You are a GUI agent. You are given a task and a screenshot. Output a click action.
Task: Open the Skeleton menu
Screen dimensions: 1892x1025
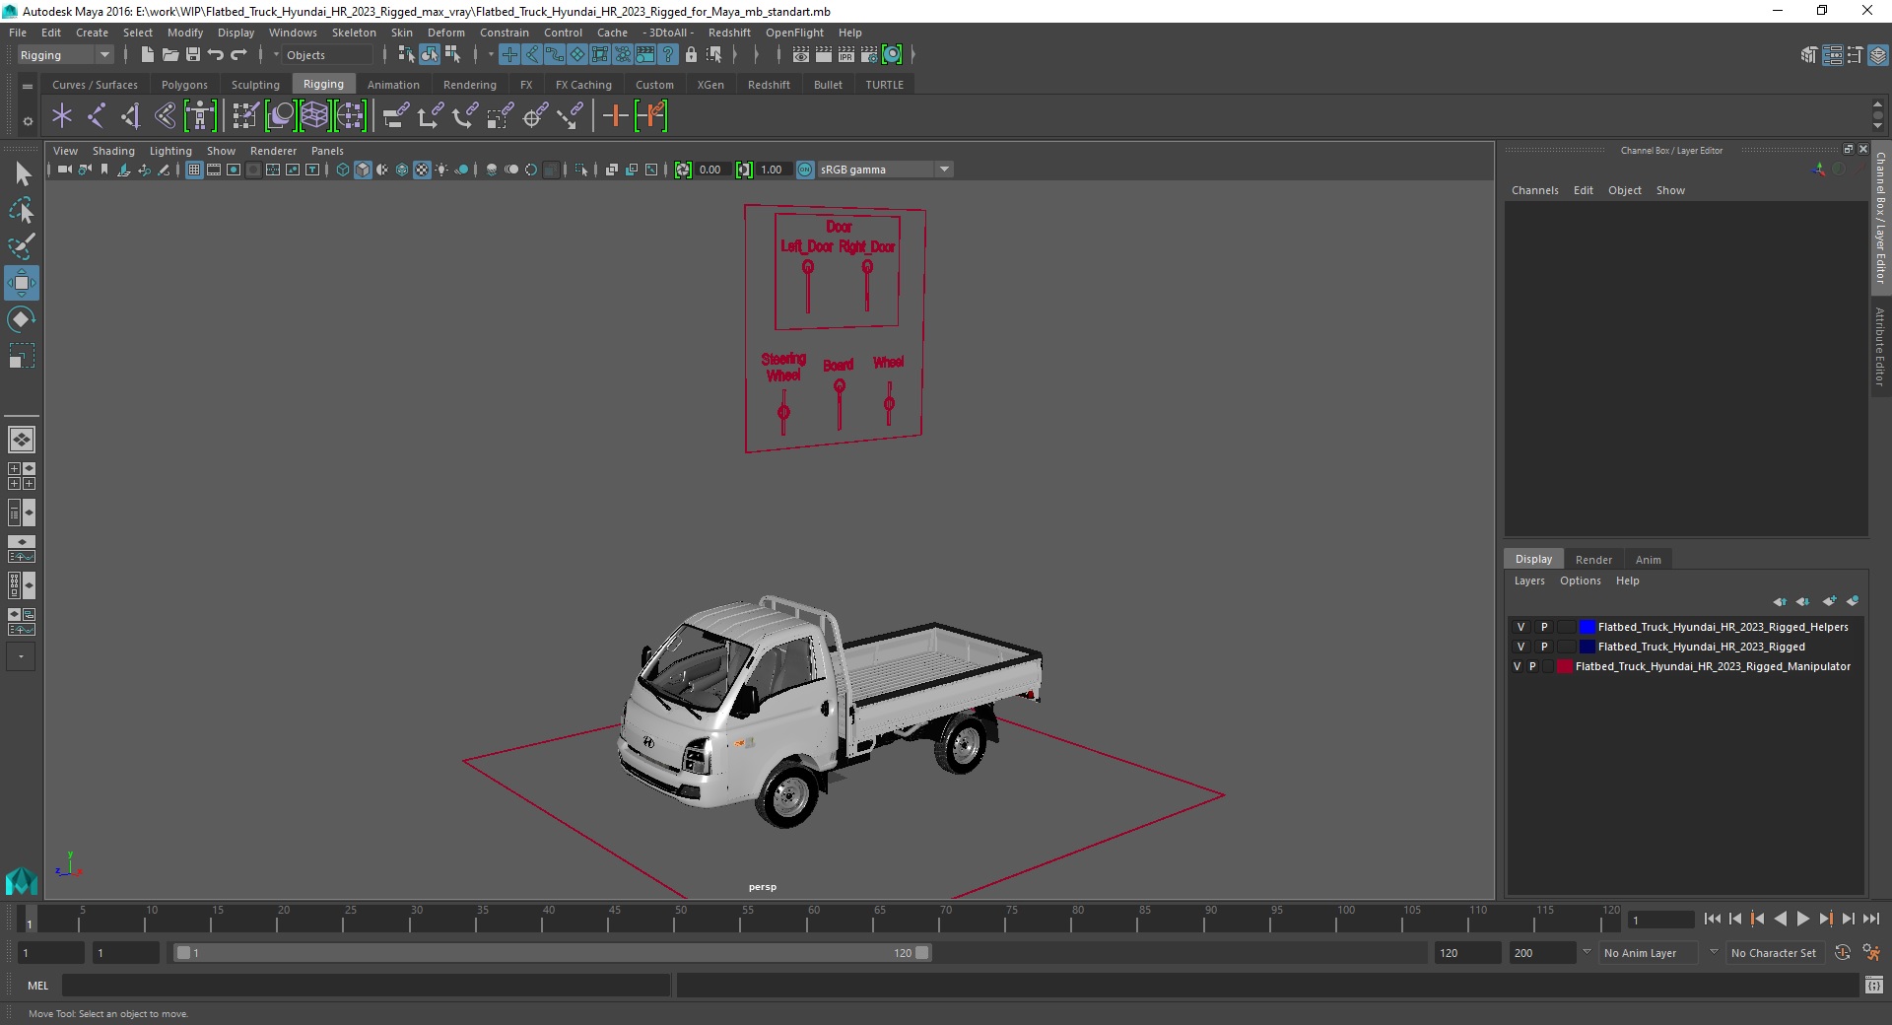coord(354,33)
